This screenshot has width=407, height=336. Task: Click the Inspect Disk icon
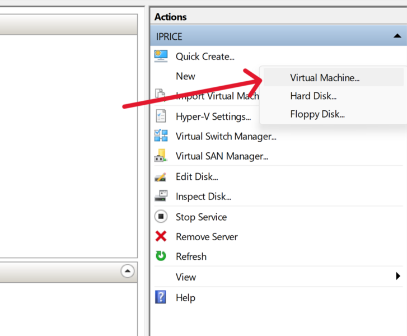click(161, 196)
